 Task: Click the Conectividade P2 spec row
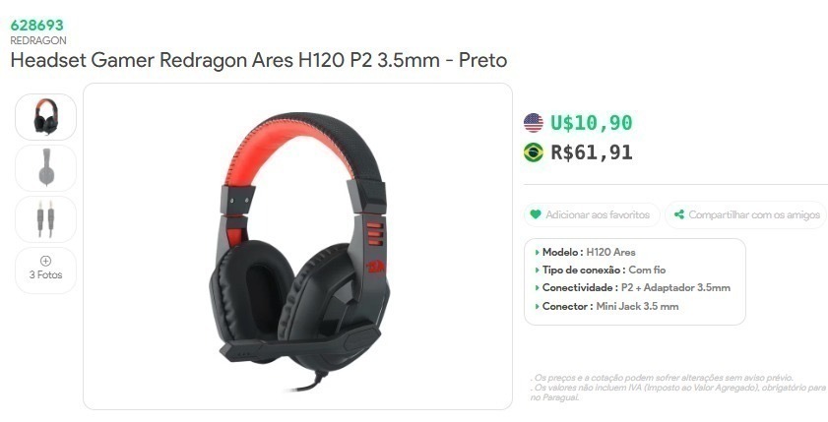pyautogui.click(x=632, y=288)
